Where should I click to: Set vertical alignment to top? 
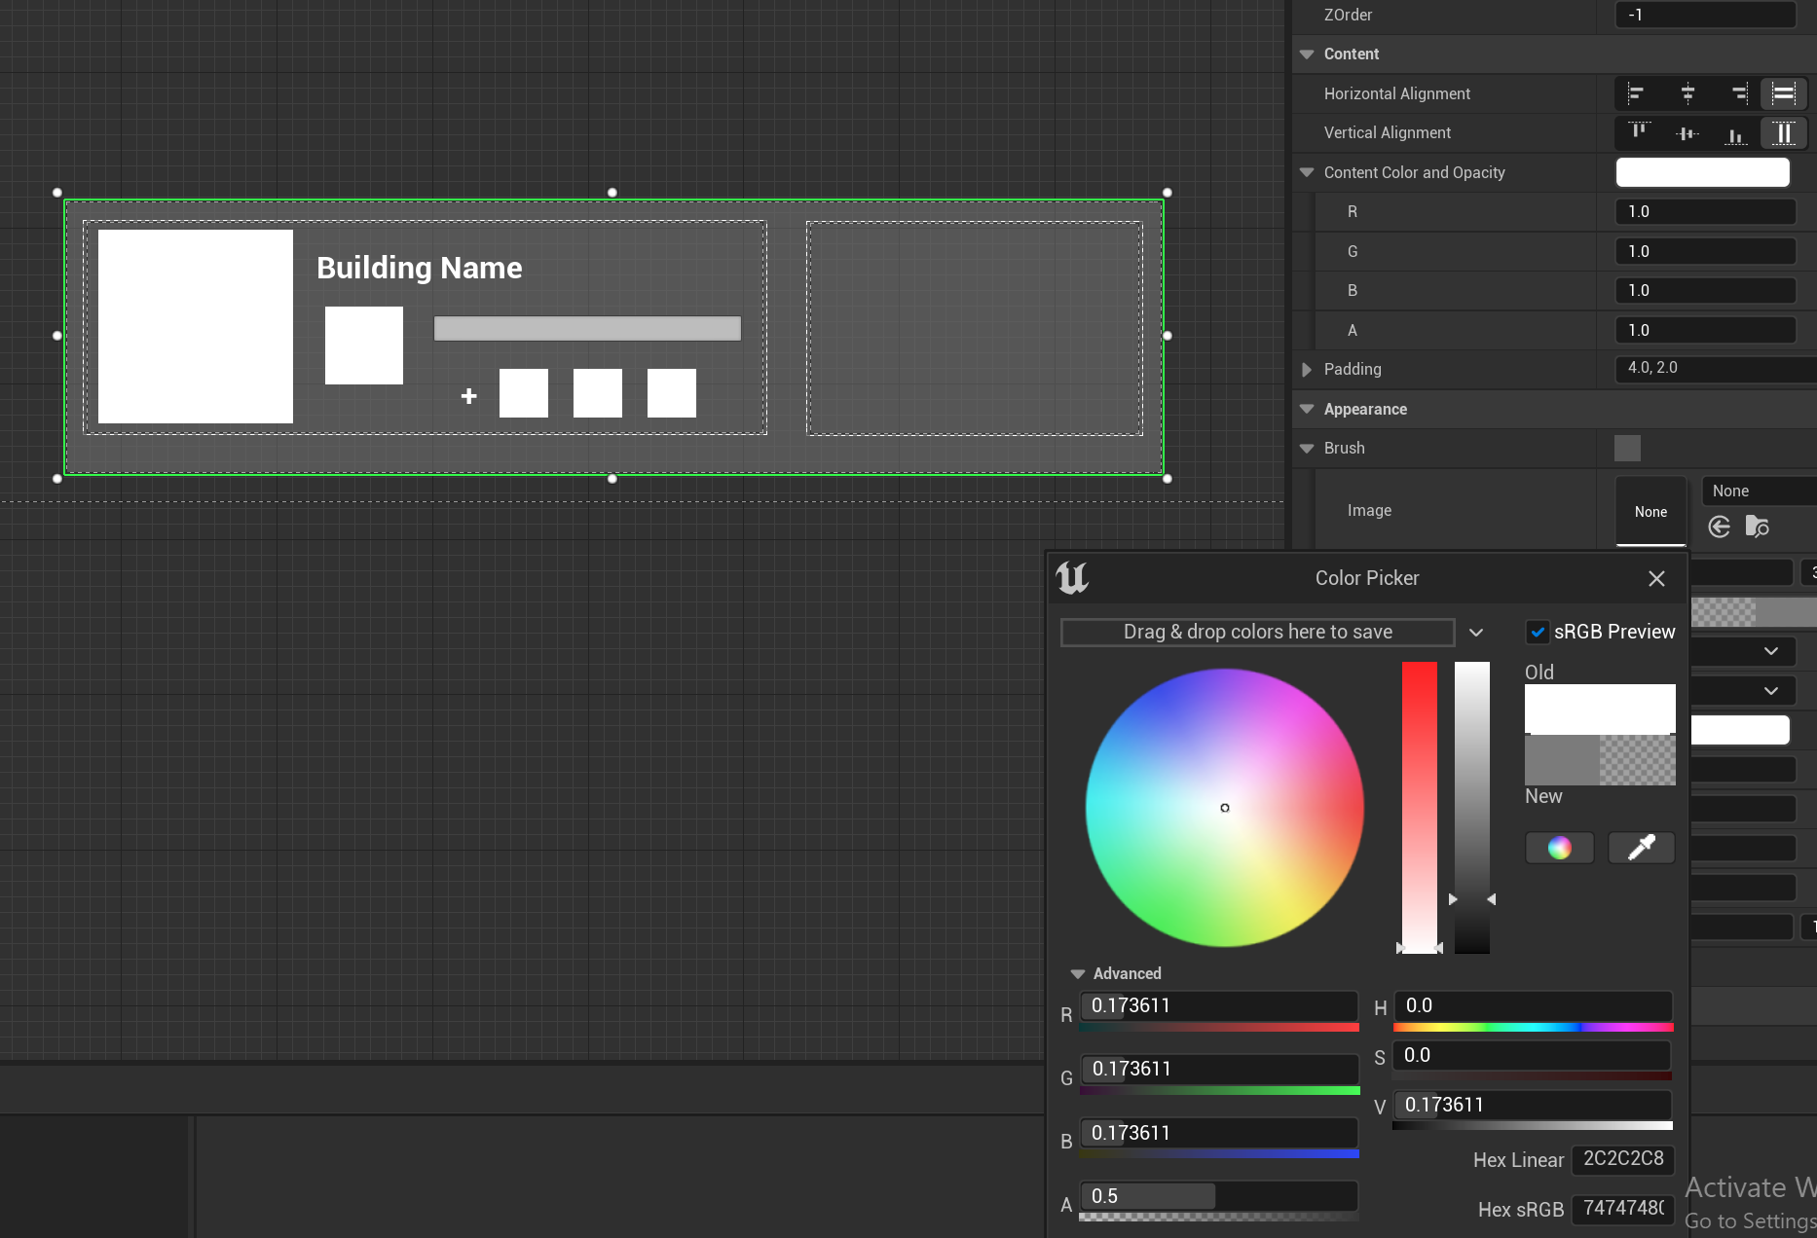point(1640,132)
